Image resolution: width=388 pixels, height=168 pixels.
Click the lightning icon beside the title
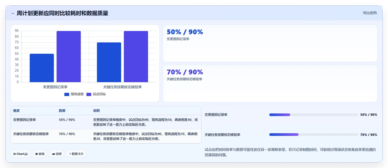point(13,13)
